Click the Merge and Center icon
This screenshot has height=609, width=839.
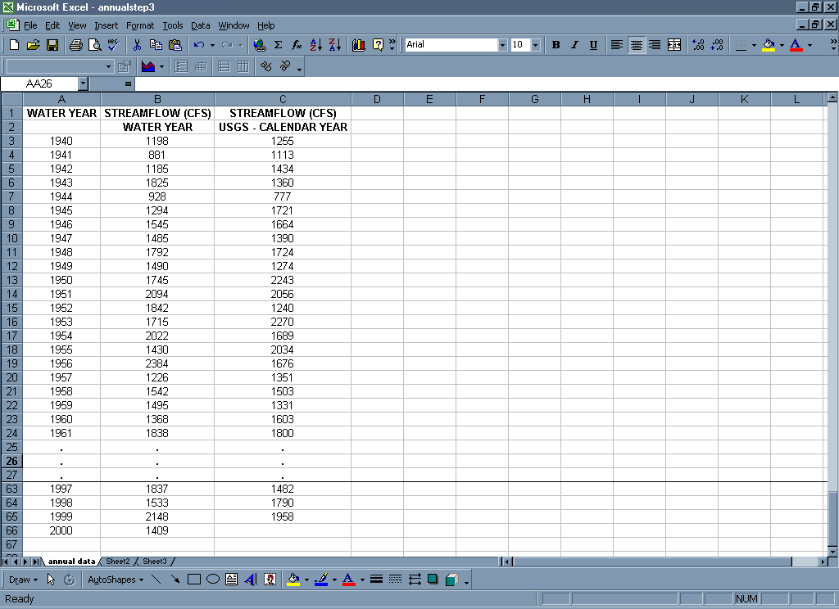click(x=674, y=45)
